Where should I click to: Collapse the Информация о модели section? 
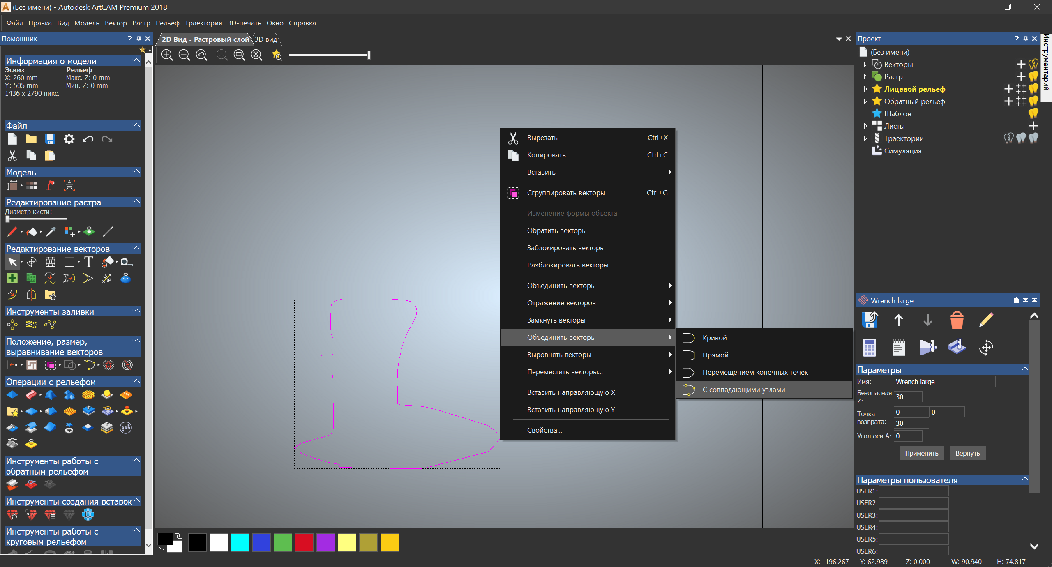coord(137,60)
